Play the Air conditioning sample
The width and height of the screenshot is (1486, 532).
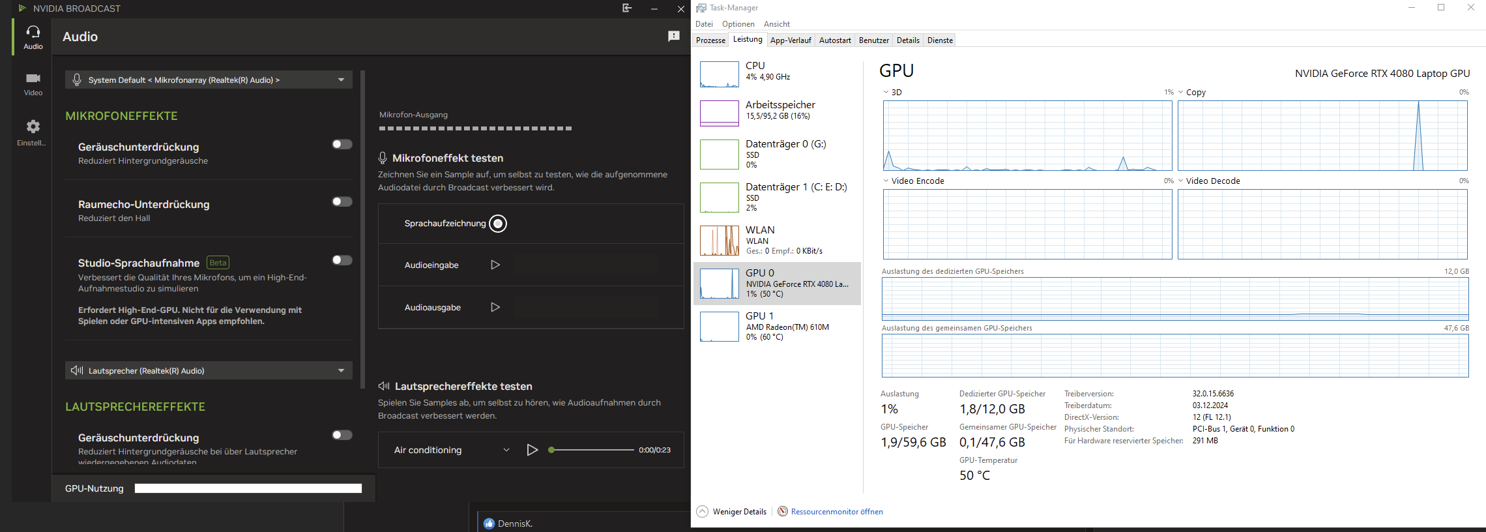(x=532, y=450)
